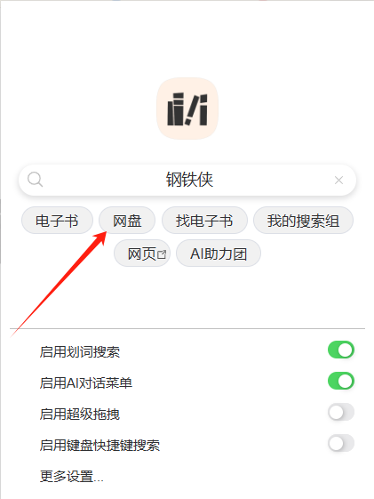
Task: Choose the 找电子书 search group
Action: (x=204, y=221)
